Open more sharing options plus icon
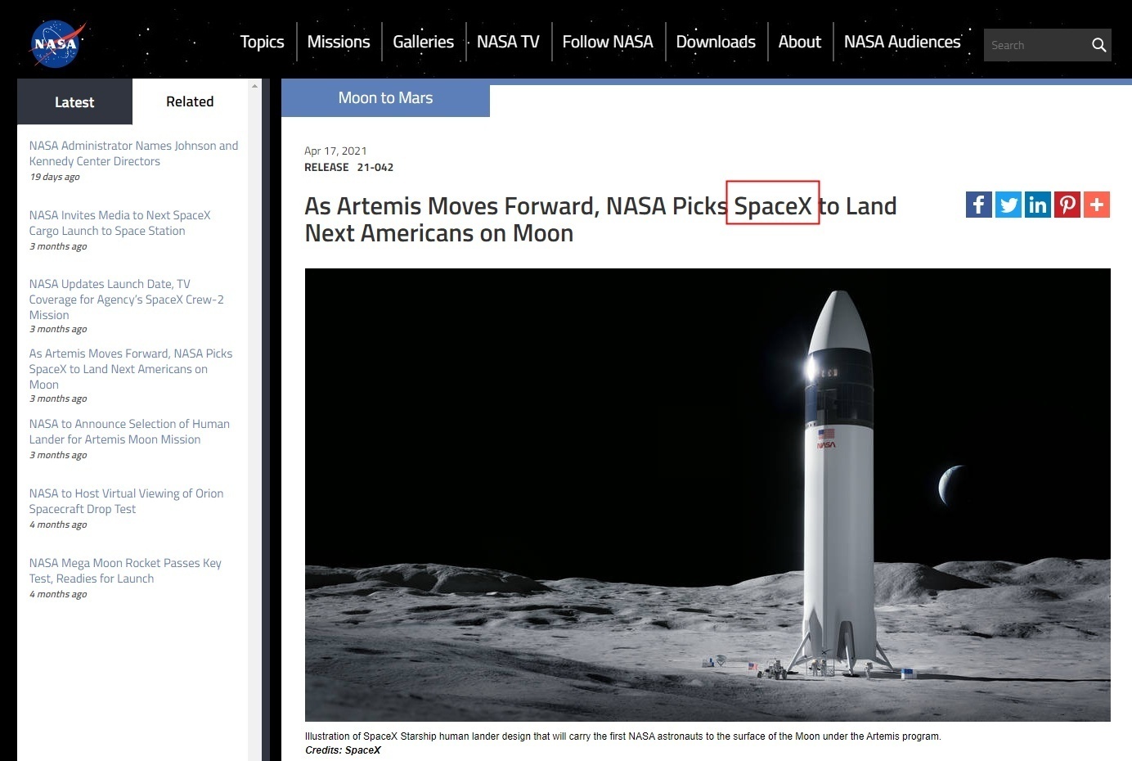The height and width of the screenshot is (761, 1132). pyautogui.click(x=1096, y=205)
